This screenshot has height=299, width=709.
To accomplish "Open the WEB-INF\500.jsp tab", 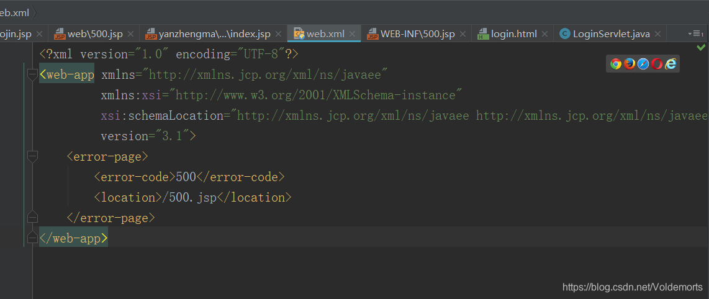I will pyautogui.click(x=417, y=34).
